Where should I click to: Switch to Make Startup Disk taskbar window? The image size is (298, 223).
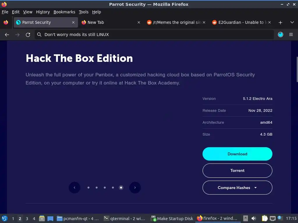tap(172, 219)
